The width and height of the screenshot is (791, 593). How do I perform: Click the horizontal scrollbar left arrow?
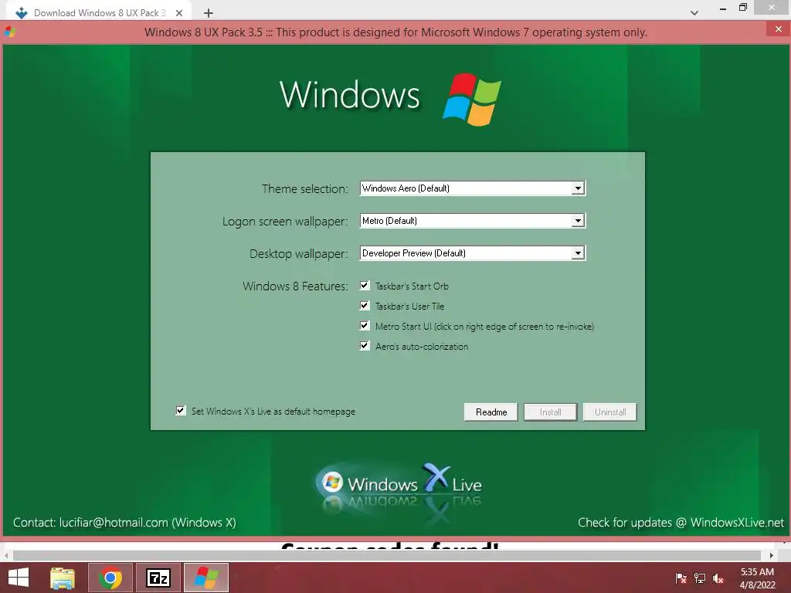(6, 555)
